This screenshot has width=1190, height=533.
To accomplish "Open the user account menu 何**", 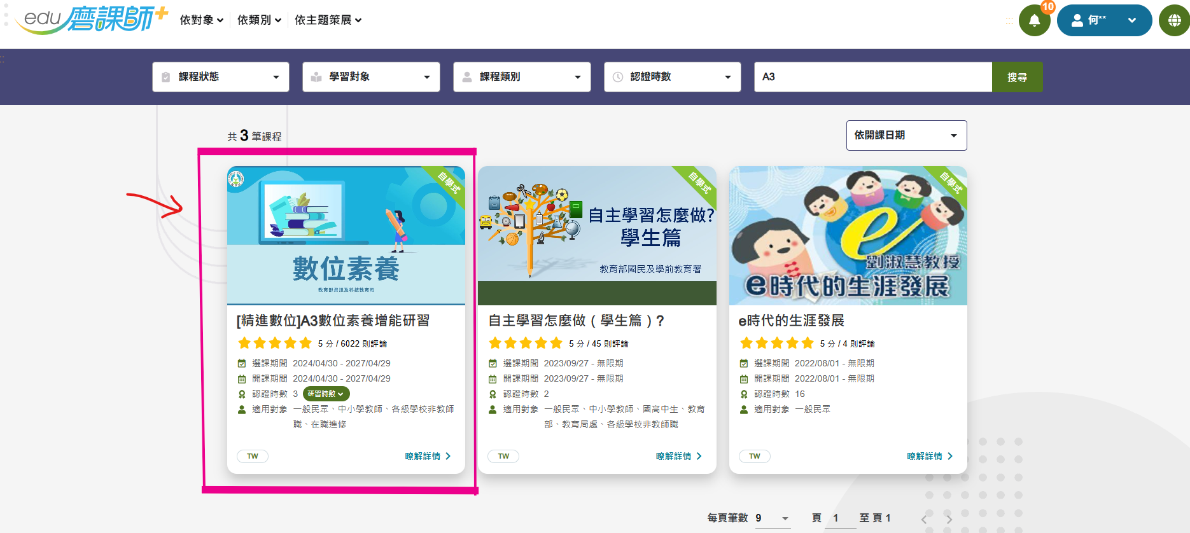I will (1103, 20).
